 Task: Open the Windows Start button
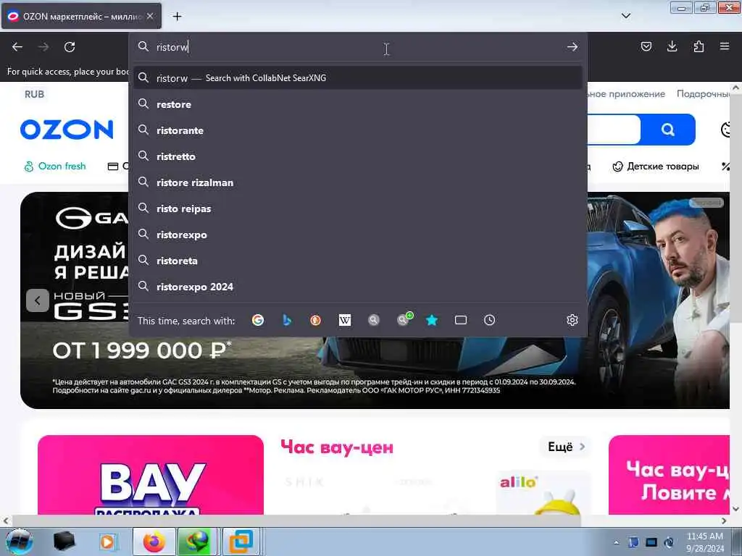tap(20, 542)
